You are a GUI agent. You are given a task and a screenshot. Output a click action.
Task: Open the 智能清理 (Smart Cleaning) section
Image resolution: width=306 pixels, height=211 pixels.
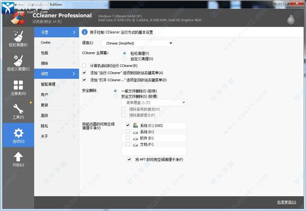click(x=57, y=84)
